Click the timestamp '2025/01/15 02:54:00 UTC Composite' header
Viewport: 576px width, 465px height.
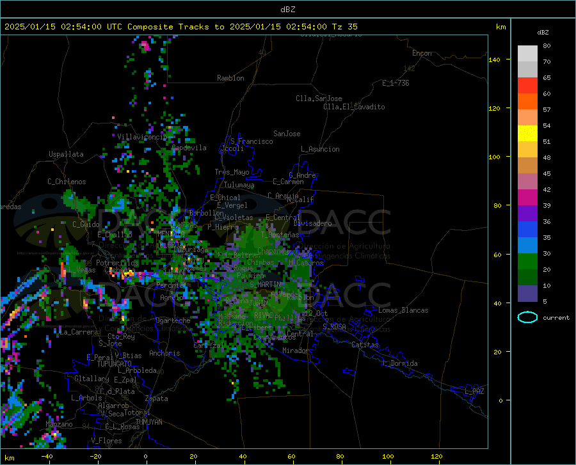pyautogui.click(x=89, y=27)
